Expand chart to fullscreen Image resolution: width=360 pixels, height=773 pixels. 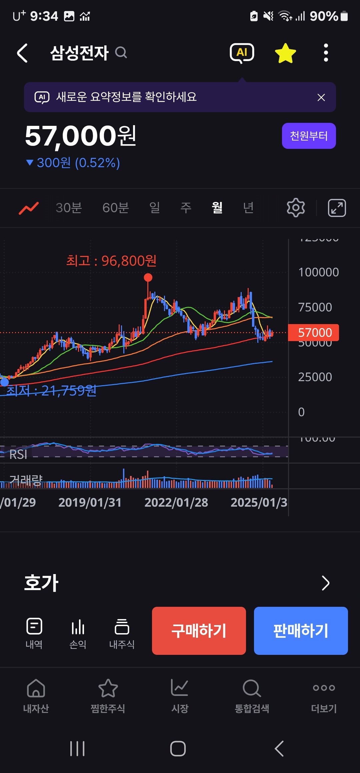point(337,208)
